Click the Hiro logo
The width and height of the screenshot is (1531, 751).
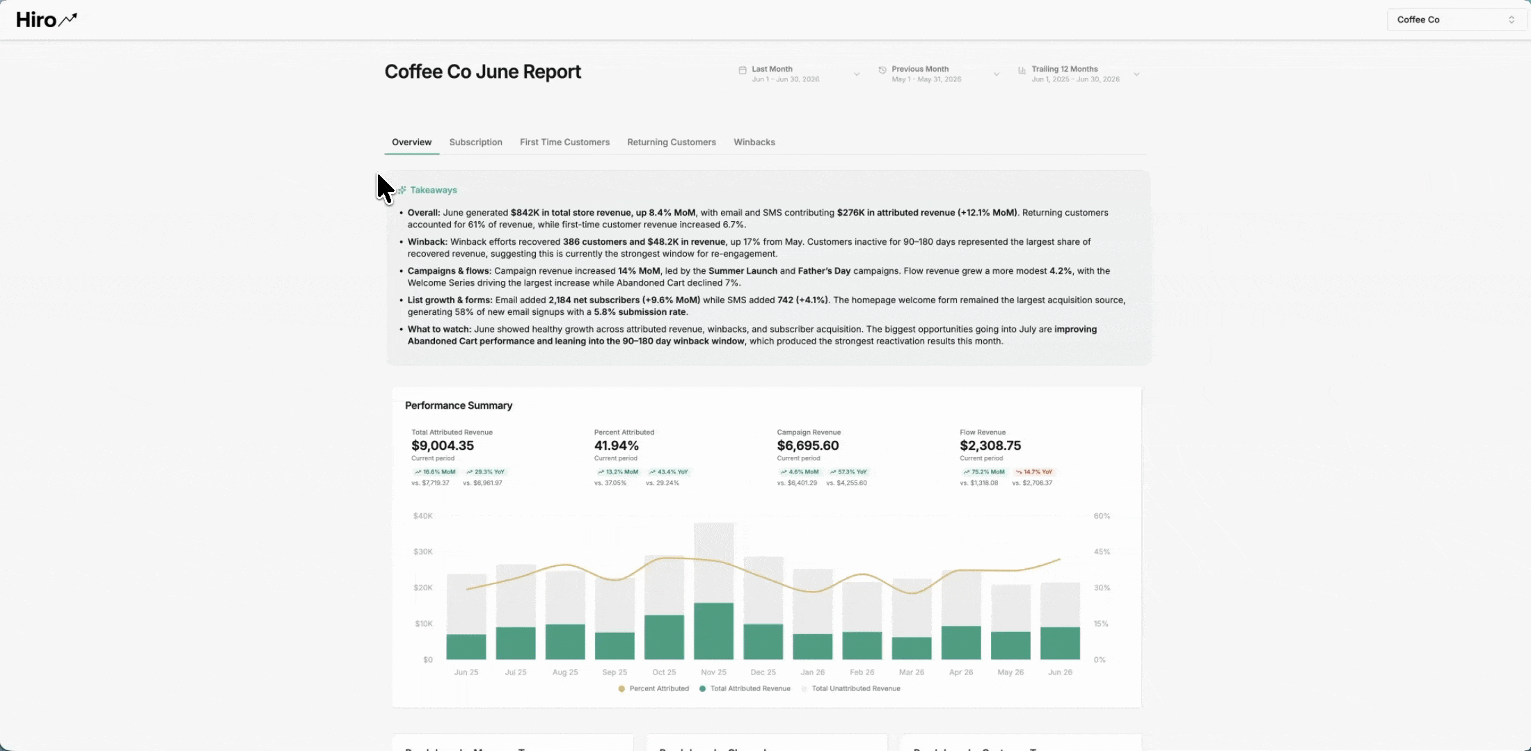tap(47, 19)
